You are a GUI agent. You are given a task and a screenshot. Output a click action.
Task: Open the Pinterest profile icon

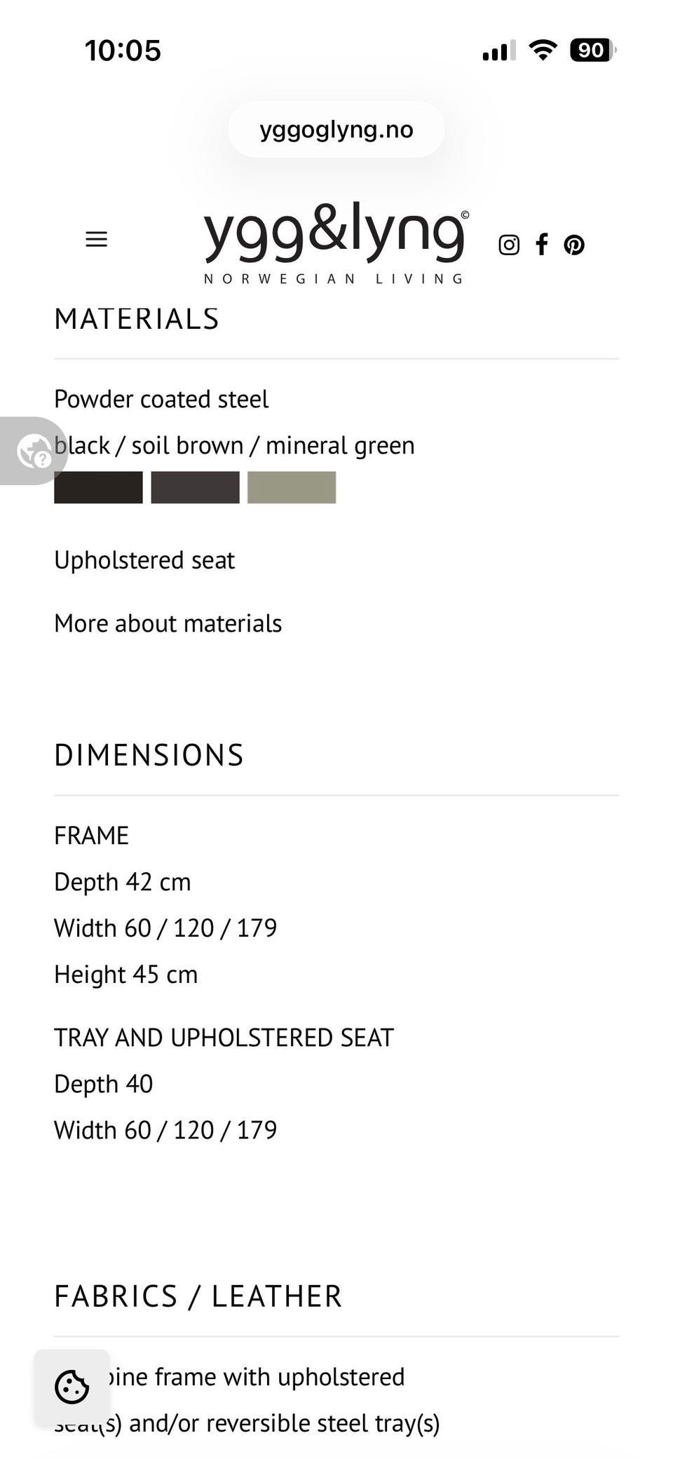tap(574, 245)
